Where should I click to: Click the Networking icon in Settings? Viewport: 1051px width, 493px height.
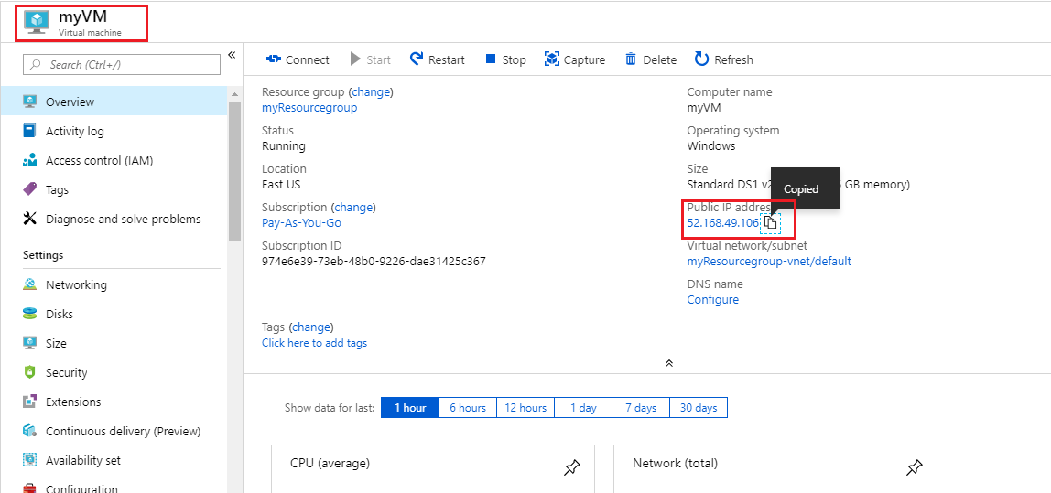[x=29, y=284]
